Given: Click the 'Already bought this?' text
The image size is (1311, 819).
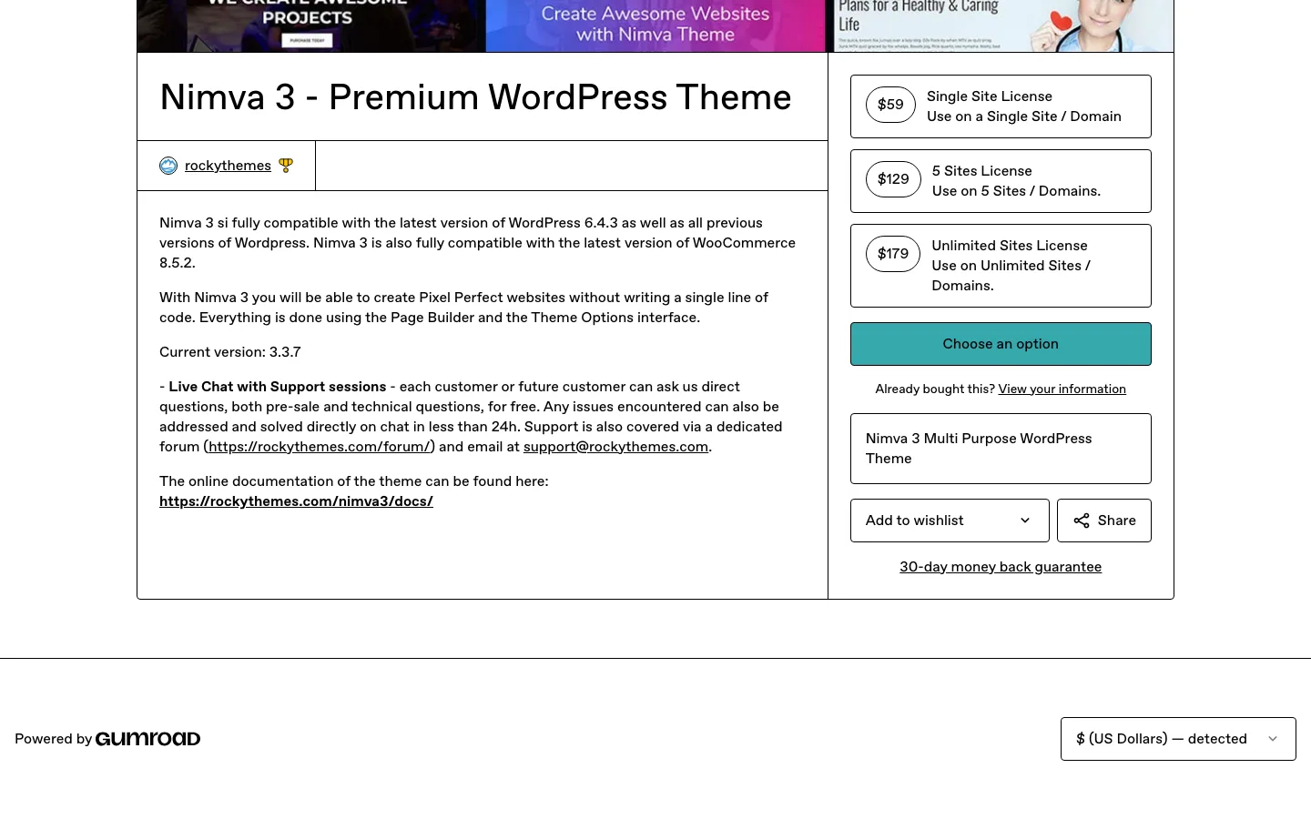Looking at the screenshot, I should pos(935,389).
